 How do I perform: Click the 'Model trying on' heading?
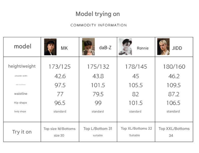98,14
